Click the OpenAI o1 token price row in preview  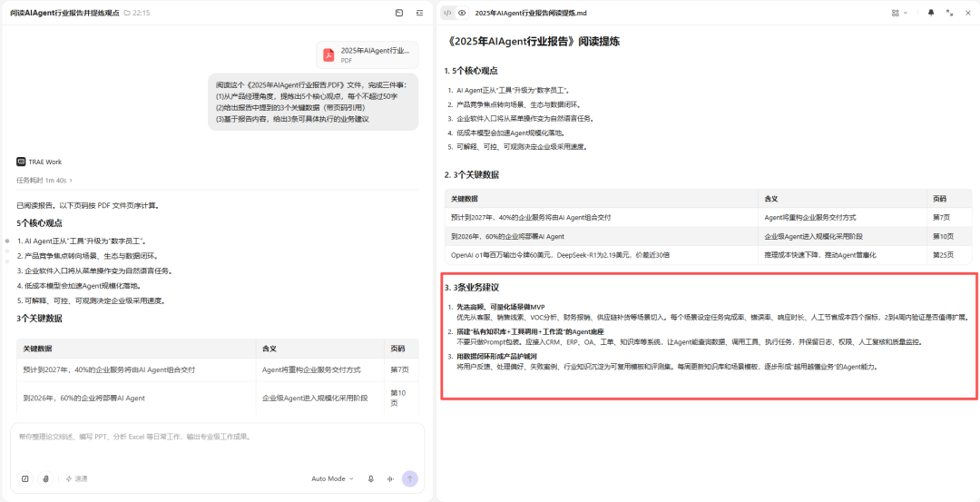(x=708, y=255)
